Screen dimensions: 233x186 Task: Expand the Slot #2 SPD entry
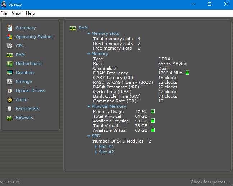click(x=96, y=152)
